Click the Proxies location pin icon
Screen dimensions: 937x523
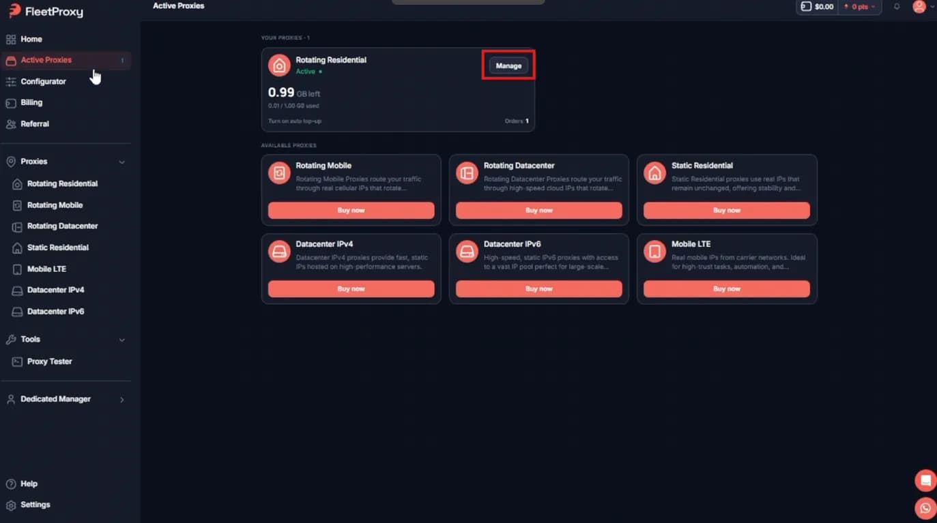[11, 162]
